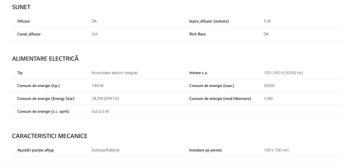Select the Acumulator electric integrat value
This screenshot has width=342, height=165.
(x=114, y=73)
